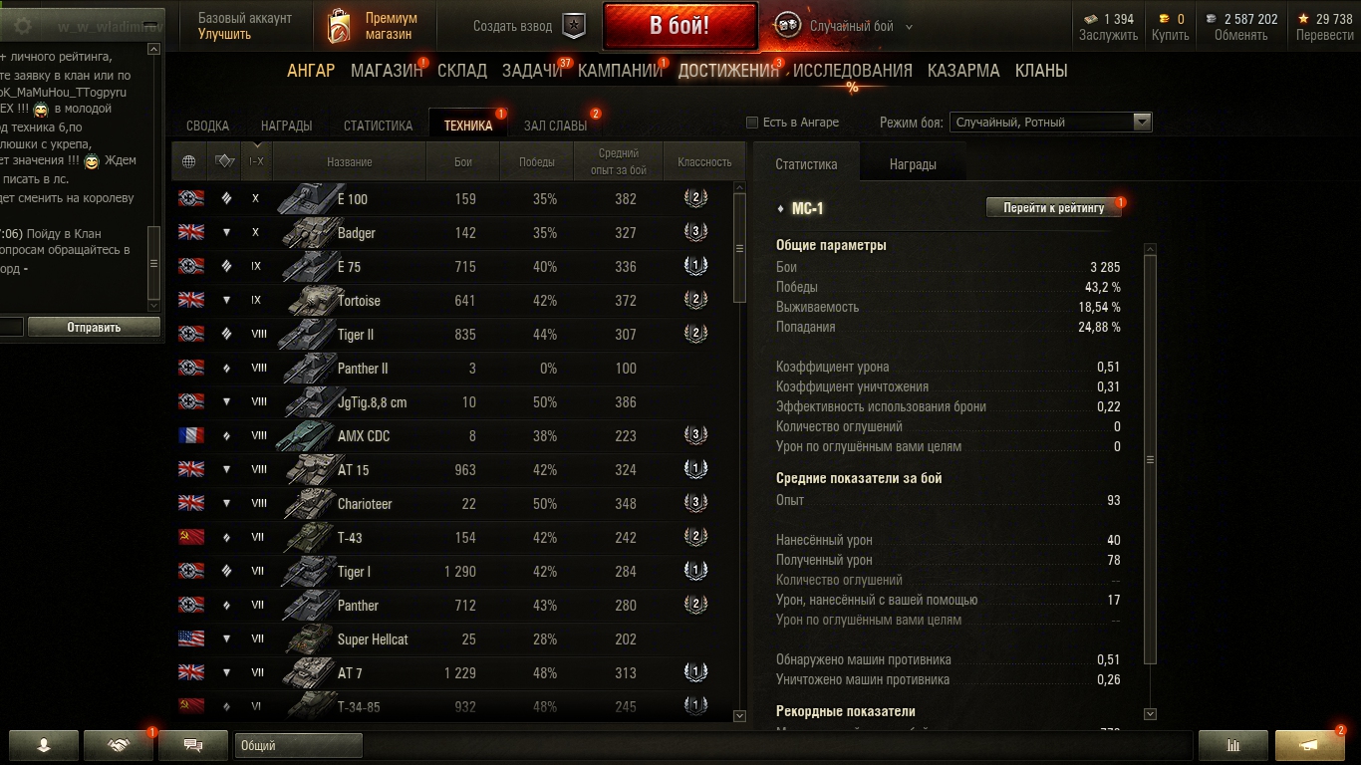Select the Награды tab in details panel
The width and height of the screenshot is (1361, 765).
pos(913,164)
